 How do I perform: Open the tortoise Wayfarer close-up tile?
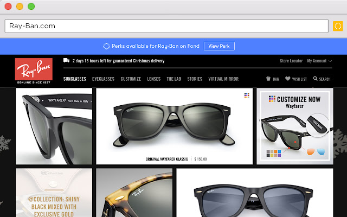pyautogui.click(x=134, y=193)
